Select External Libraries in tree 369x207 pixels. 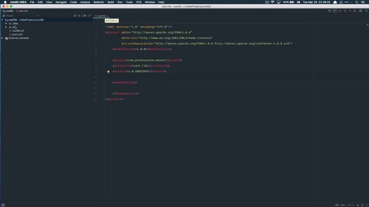(17, 38)
